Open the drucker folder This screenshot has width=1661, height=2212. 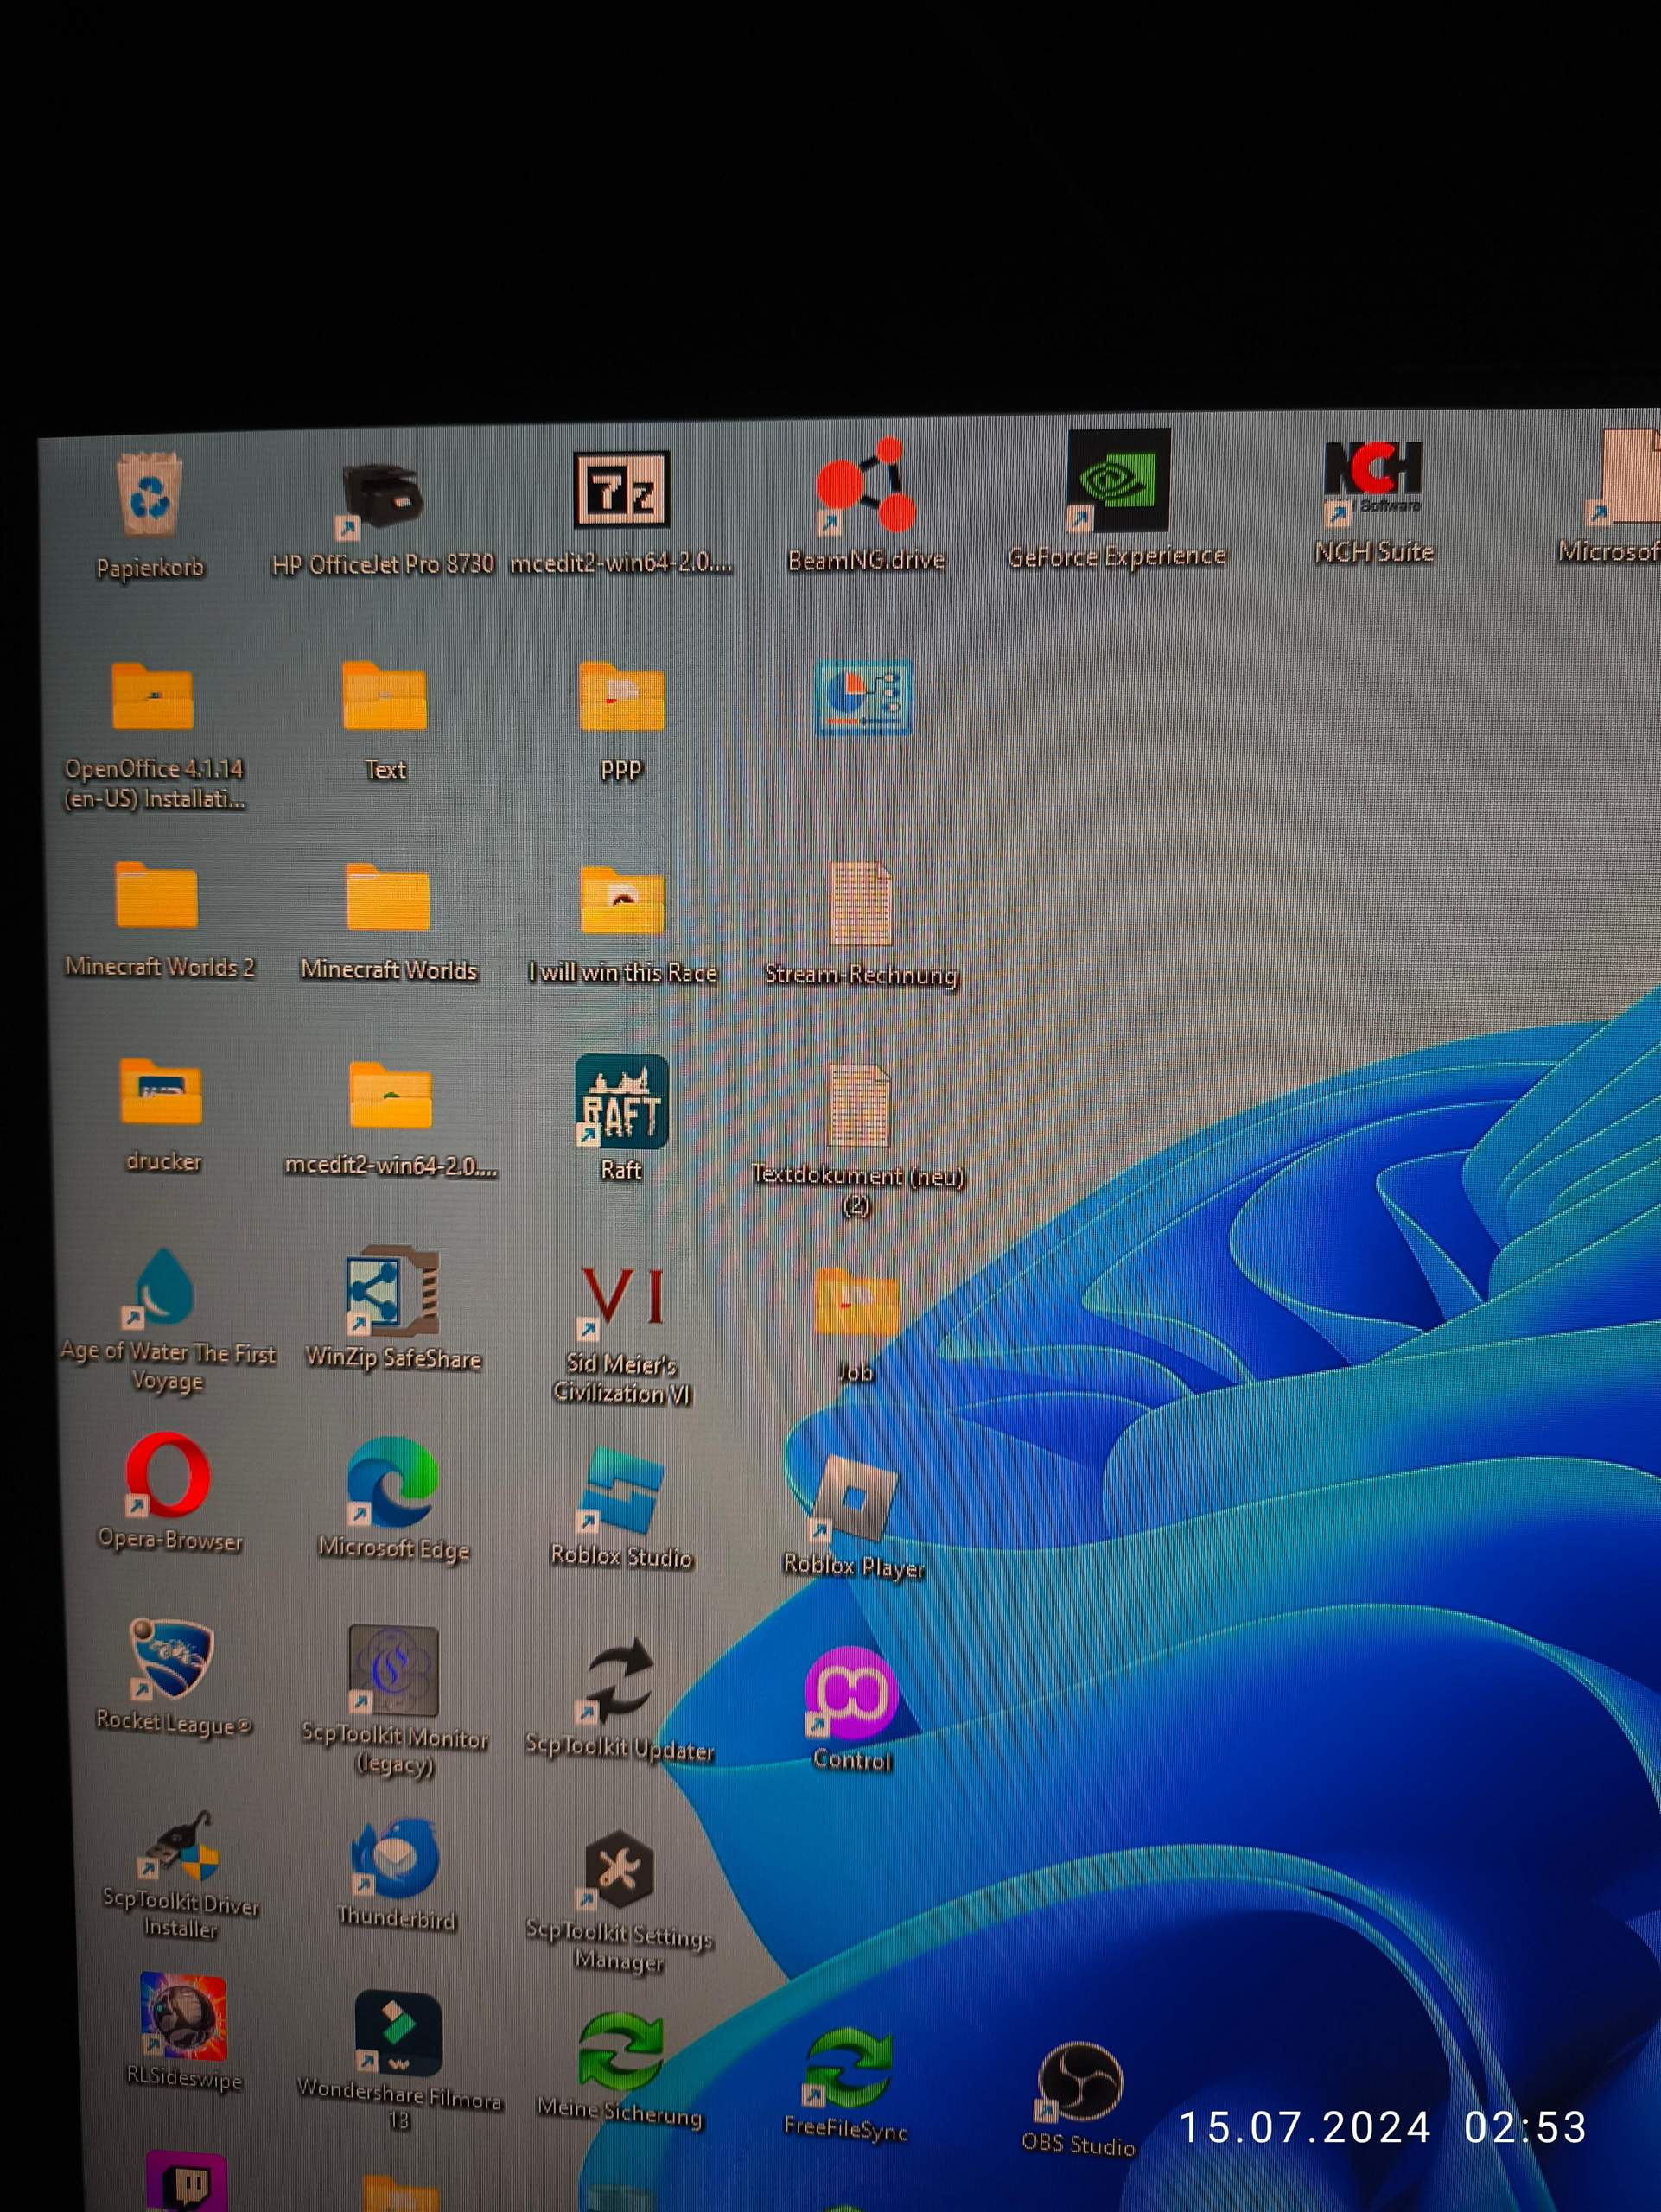click(x=160, y=1091)
